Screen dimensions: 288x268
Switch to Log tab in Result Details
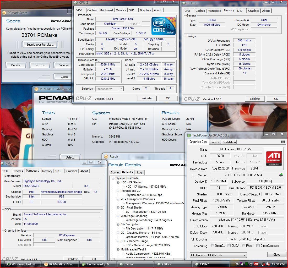[x=139, y=172]
